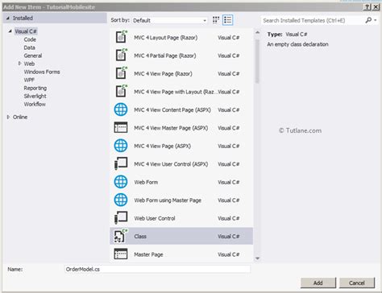
Task: Select "Web User Control" template name
Action: coord(155,218)
